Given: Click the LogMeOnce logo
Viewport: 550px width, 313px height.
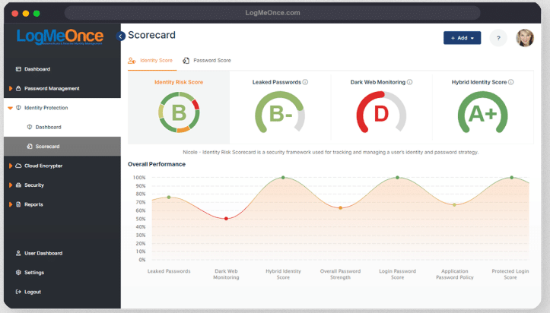Looking at the screenshot, I should click(60, 36).
